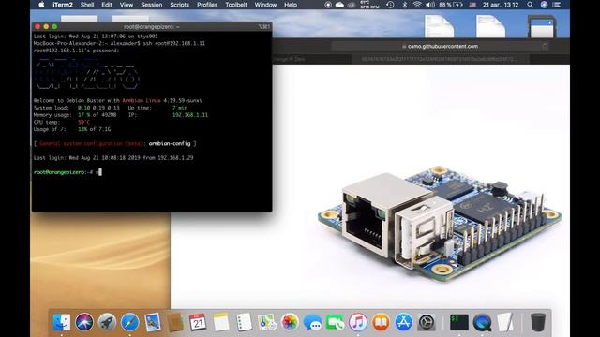Open Spotlight search magnifier
Viewport: 600px width, 337px height.
point(530,5)
